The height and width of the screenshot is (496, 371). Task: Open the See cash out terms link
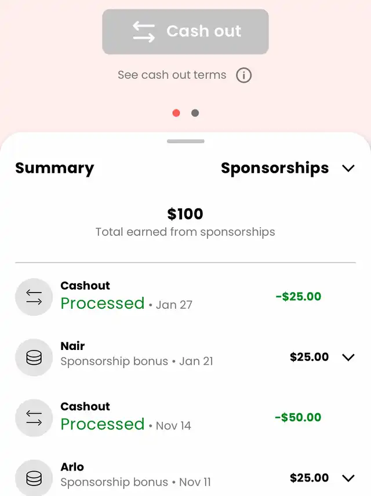pyautogui.click(x=172, y=75)
